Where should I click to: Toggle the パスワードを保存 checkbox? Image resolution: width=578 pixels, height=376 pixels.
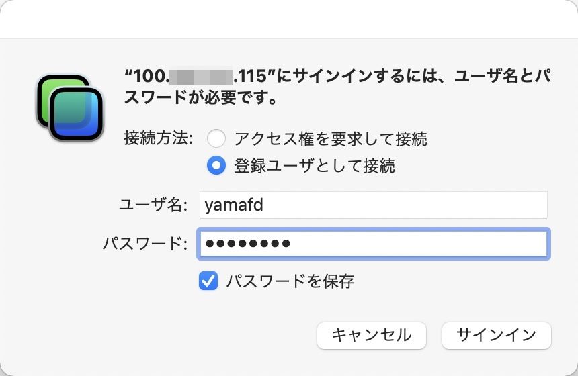click(x=208, y=281)
